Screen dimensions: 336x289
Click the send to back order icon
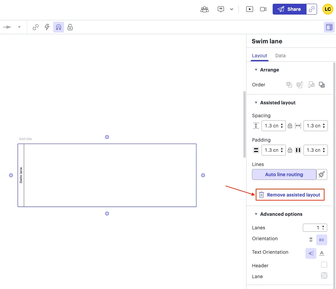(322, 85)
